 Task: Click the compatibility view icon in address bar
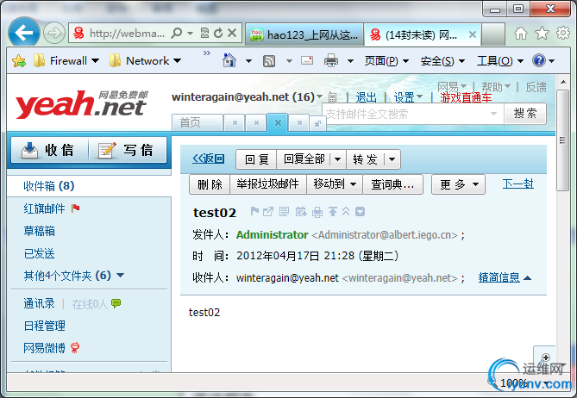click(x=204, y=33)
